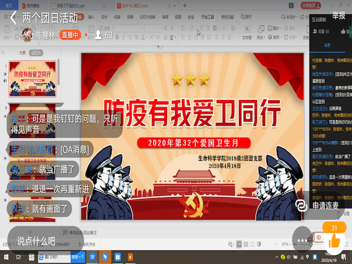Open Task View on the taskbar
The width and height of the screenshot is (352, 264).
tap(18, 258)
